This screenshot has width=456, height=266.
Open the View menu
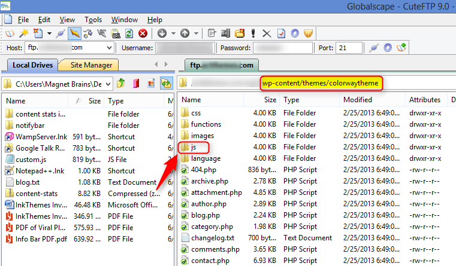coord(67,20)
